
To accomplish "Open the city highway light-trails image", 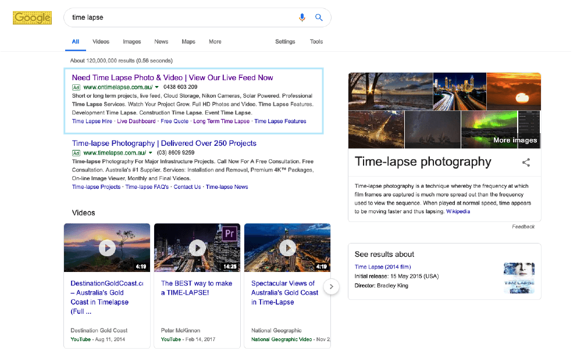I will click(460, 91).
